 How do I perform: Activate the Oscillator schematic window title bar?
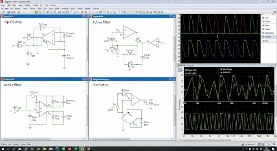tap(132, 79)
